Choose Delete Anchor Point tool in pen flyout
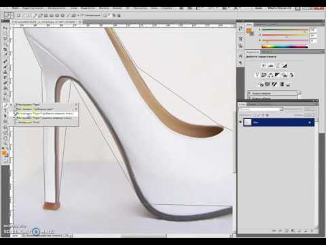Image resolution: width=326 pixels, height=245 pixels. tap(44, 118)
